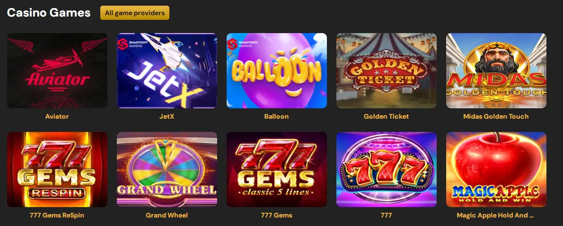Click the Grand Wheel caption text
This screenshot has width=563, height=226.
[x=167, y=215]
